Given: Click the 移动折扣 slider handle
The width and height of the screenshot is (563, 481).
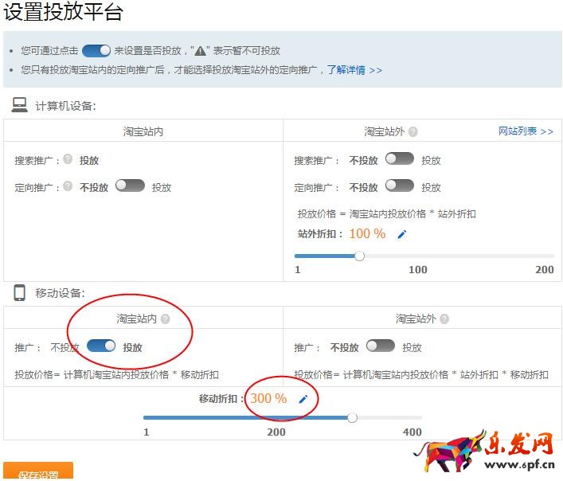Looking at the screenshot, I should click(x=352, y=417).
